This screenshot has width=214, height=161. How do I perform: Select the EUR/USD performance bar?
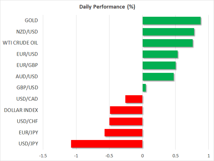coord(160,54)
